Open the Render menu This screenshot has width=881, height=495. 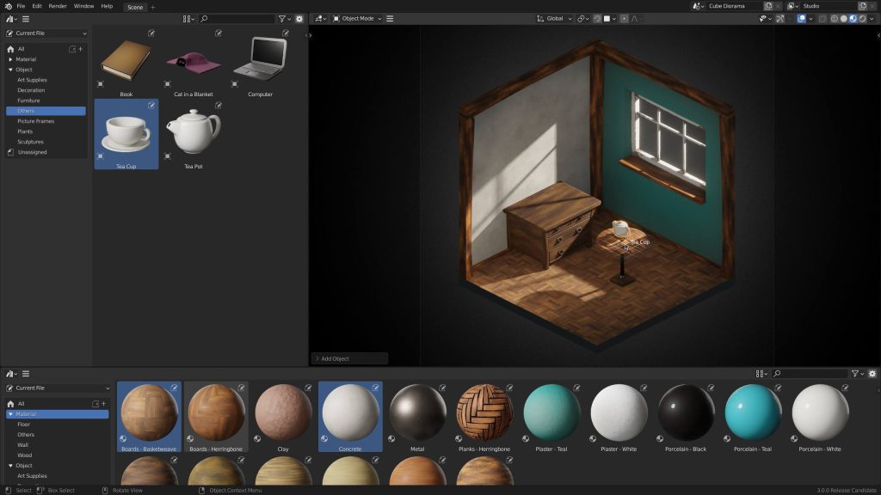pyautogui.click(x=58, y=6)
